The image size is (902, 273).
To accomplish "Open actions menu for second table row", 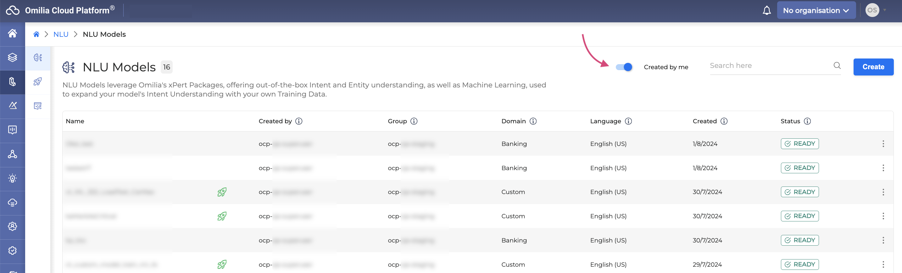I will click(883, 168).
